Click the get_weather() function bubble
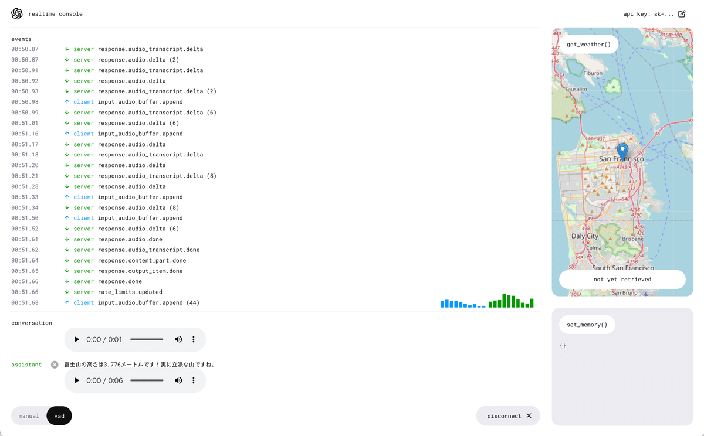The width and height of the screenshot is (704, 436). pos(588,44)
